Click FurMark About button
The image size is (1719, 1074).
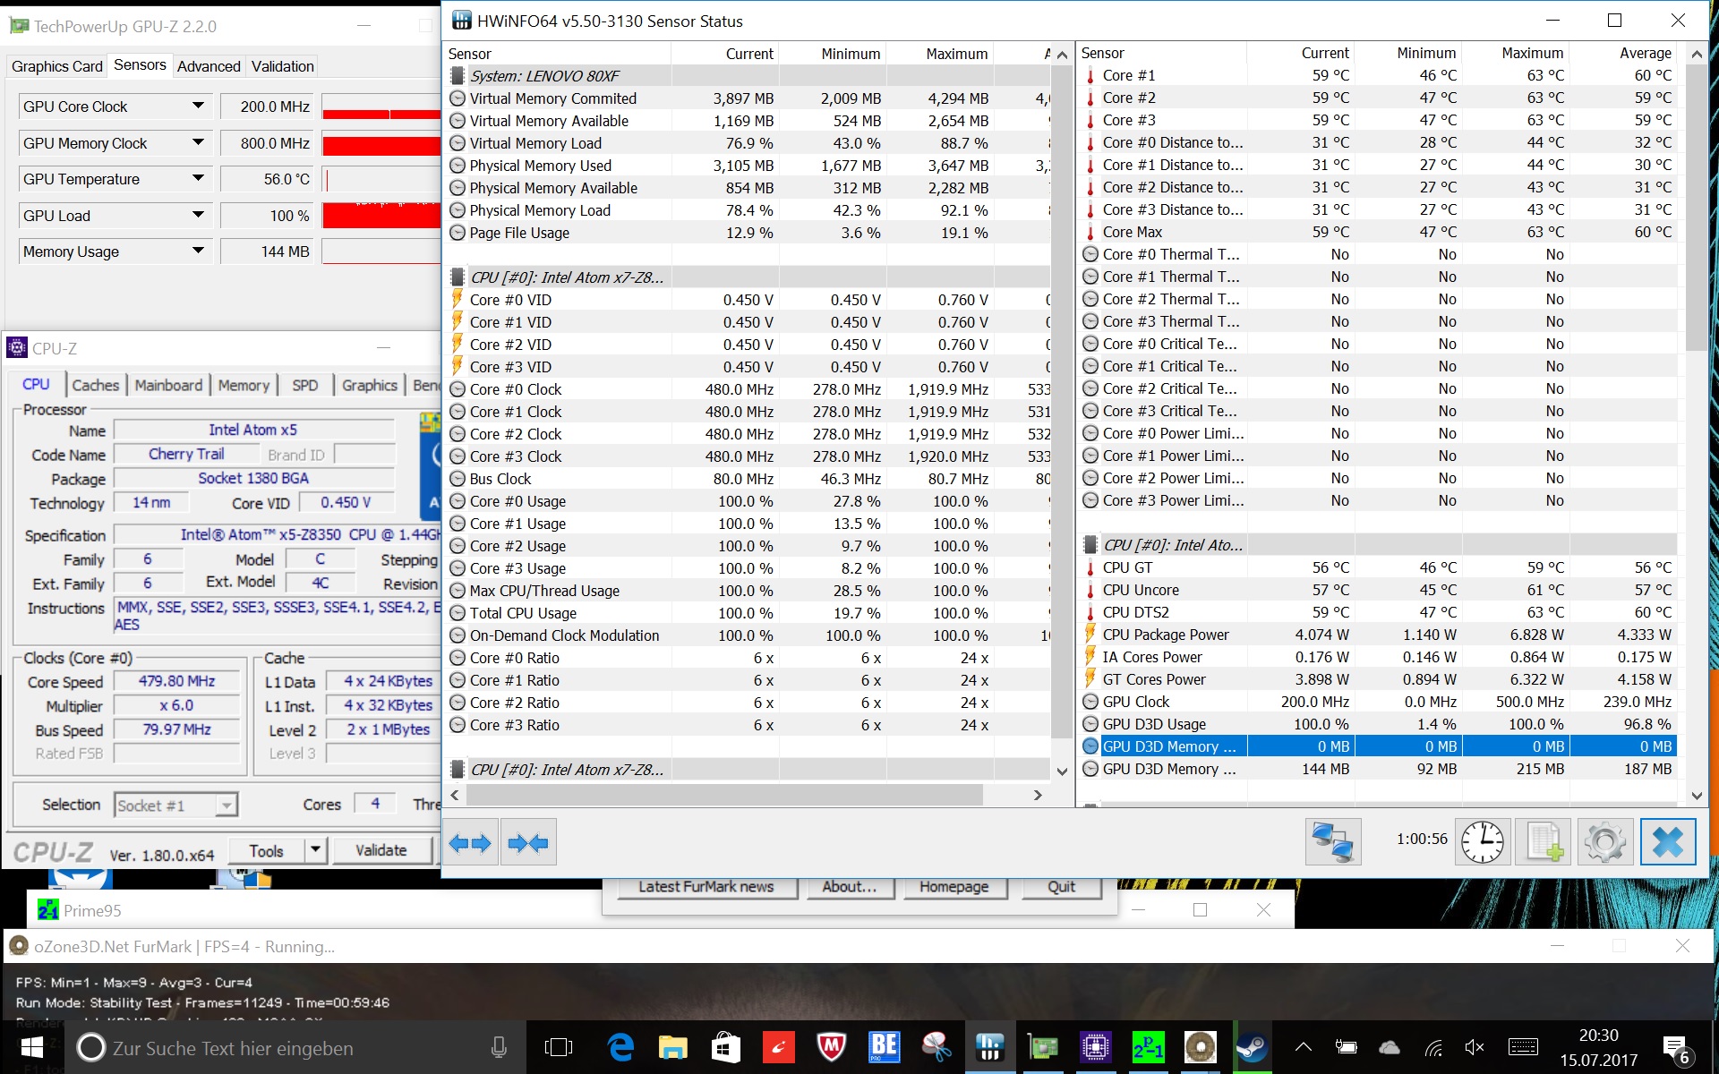pyautogui.click(x=849, y=886)
